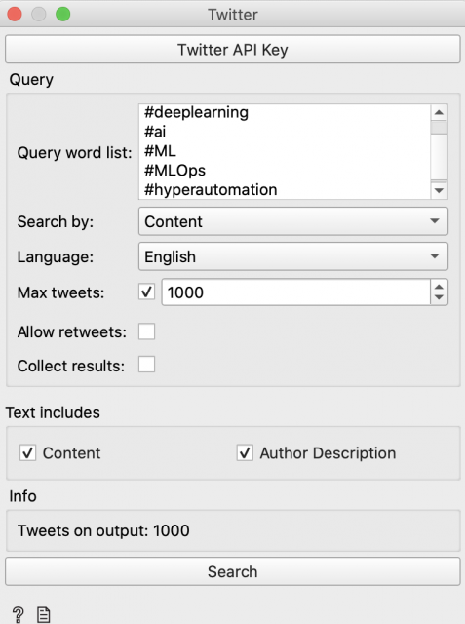Enable the Collect results checkbox
465x624 pixels.
pyautogui.click(x=146, y=365)
